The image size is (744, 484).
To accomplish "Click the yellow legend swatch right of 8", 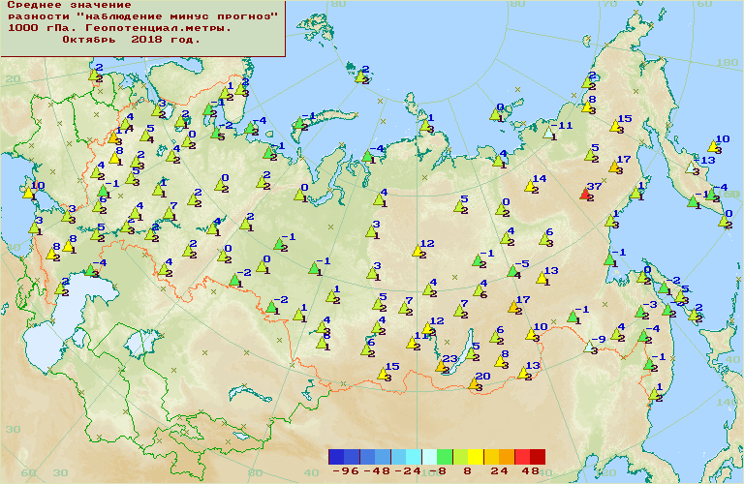I will tap(476, 457).
